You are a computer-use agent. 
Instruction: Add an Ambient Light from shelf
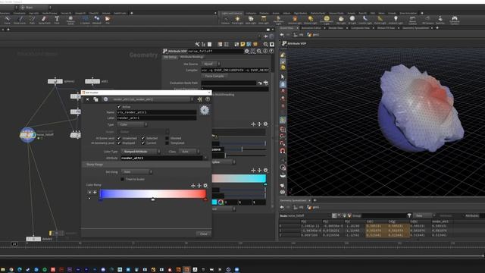tap(396, 20)
